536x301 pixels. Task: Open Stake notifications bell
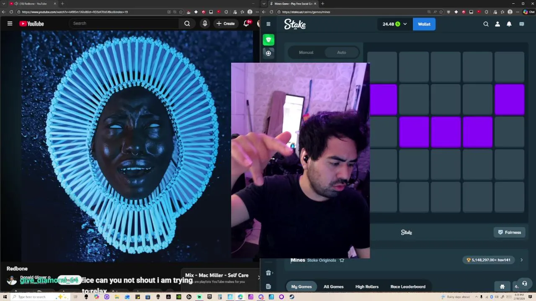[509, 24]
